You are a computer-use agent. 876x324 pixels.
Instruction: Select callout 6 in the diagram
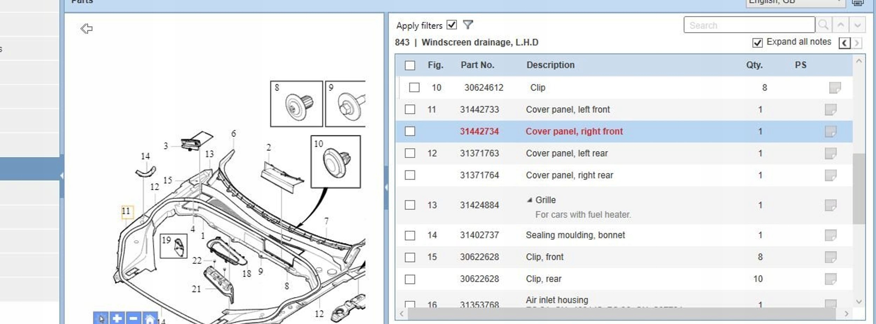tap(234, 134)
